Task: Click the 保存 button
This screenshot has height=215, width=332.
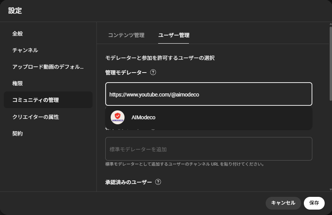Action: coord(314,203)
